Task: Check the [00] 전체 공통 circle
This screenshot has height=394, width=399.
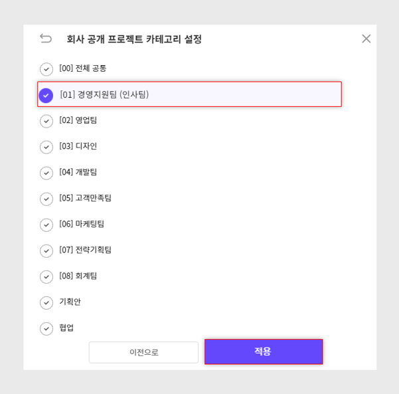Action: click(x=46, y=69)
